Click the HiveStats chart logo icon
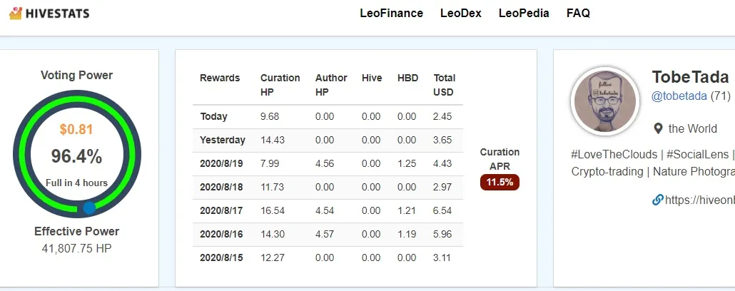735x291 pixels. click(16, 13)
